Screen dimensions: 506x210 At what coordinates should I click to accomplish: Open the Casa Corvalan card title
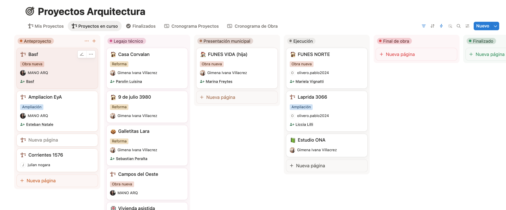coord(134,54)
